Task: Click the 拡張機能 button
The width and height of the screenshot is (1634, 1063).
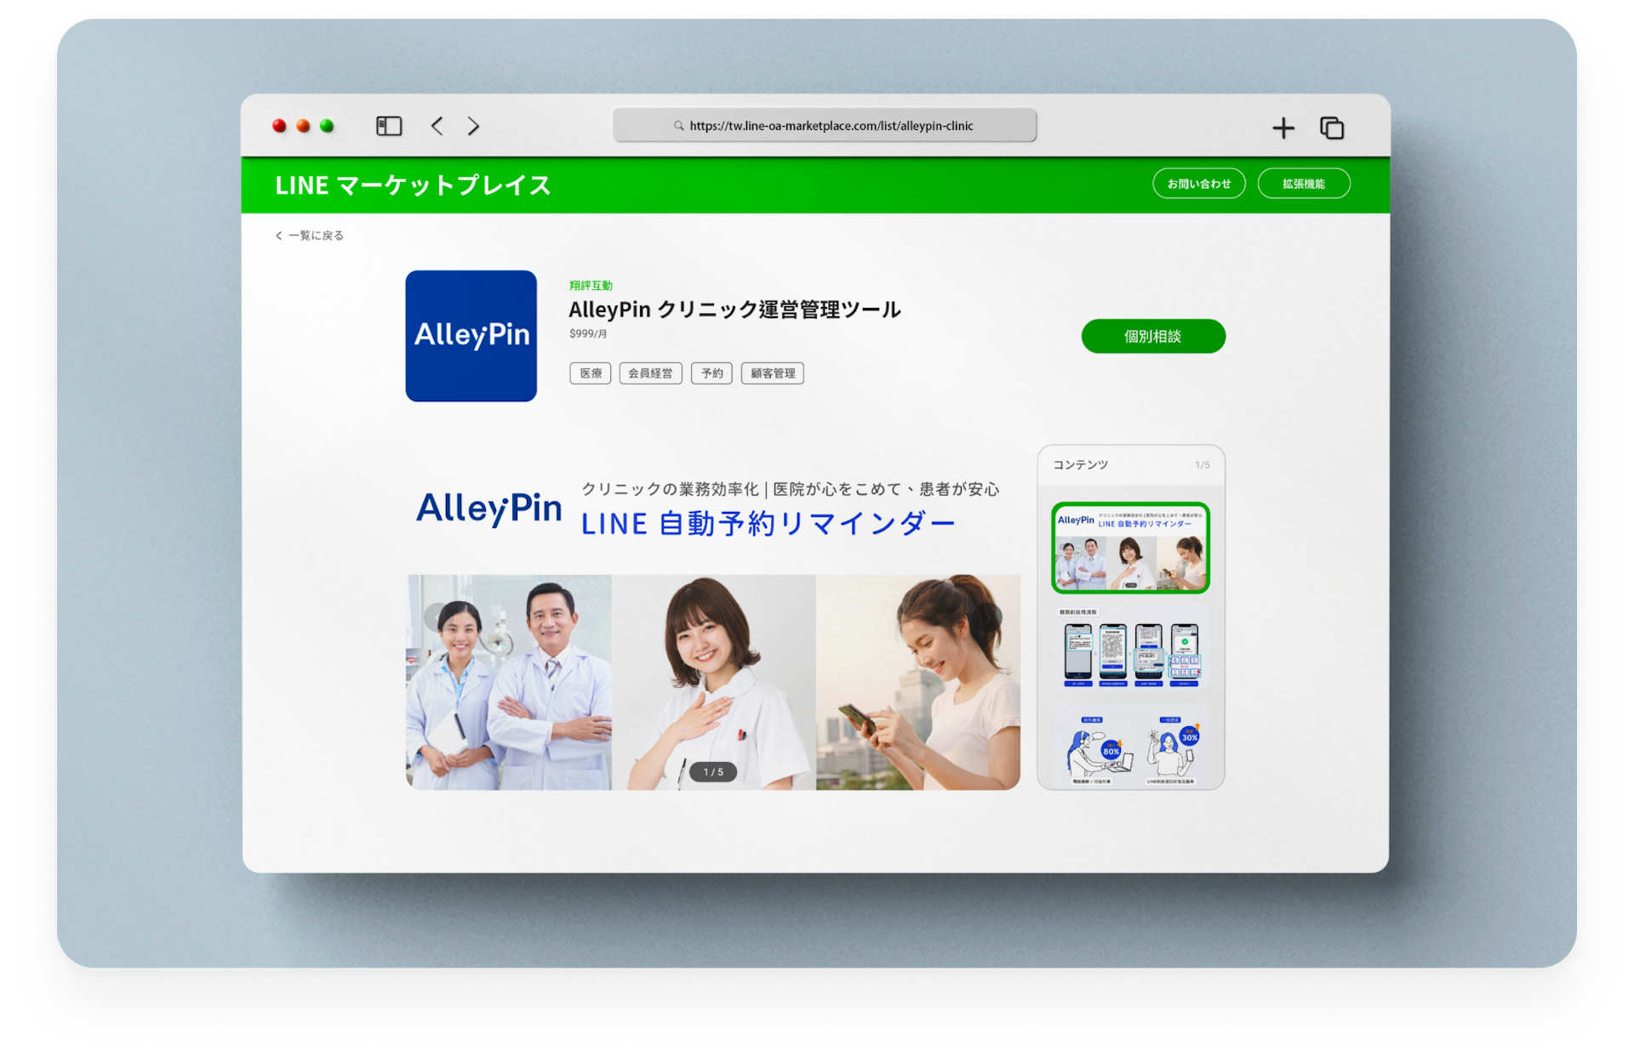Action: click(x=1304, y=184)
